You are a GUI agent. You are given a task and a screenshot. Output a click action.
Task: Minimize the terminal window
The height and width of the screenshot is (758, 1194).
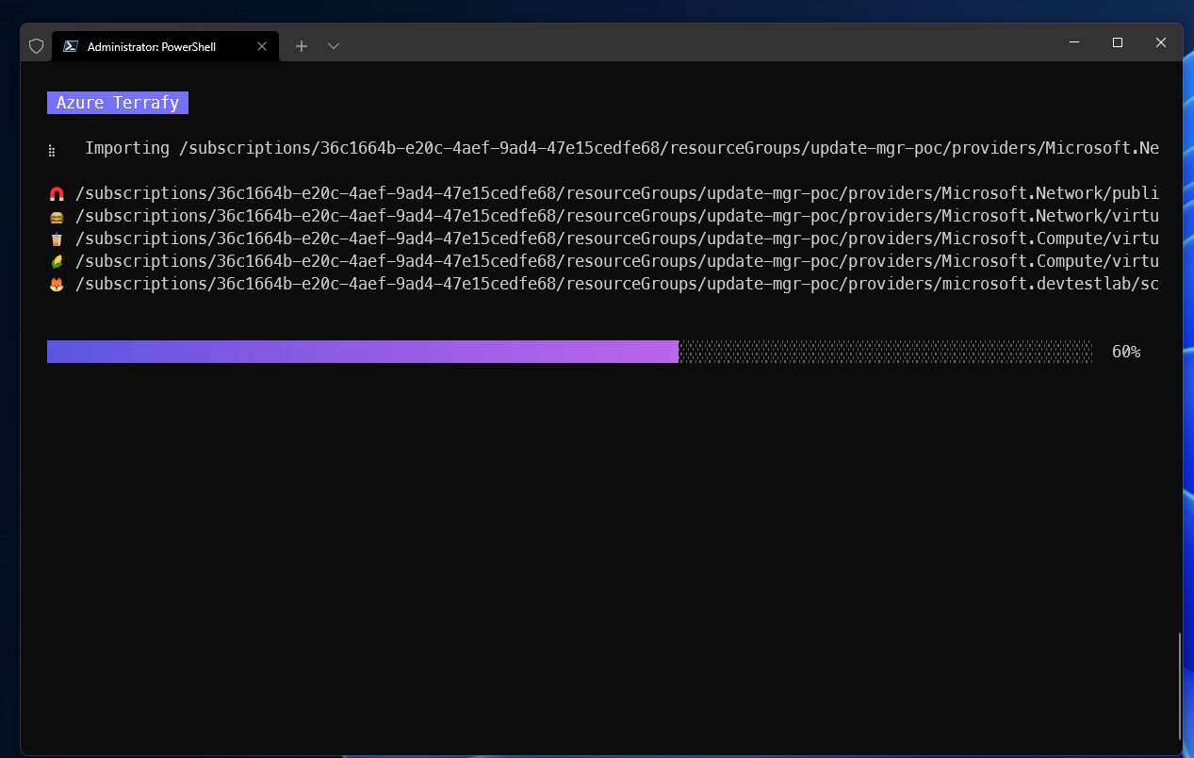point(1074,42)
